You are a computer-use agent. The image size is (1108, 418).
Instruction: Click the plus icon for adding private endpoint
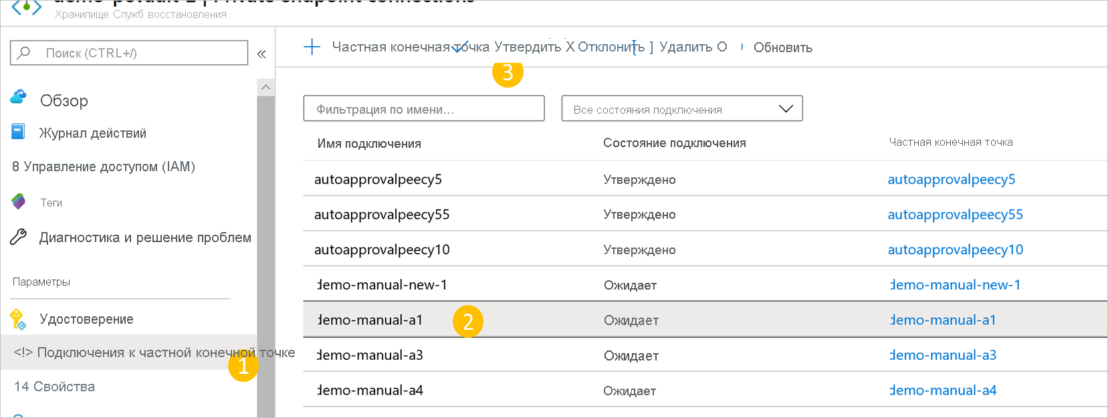312,47
